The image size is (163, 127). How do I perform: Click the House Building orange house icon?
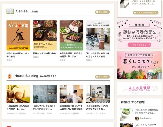pos(10,76)
